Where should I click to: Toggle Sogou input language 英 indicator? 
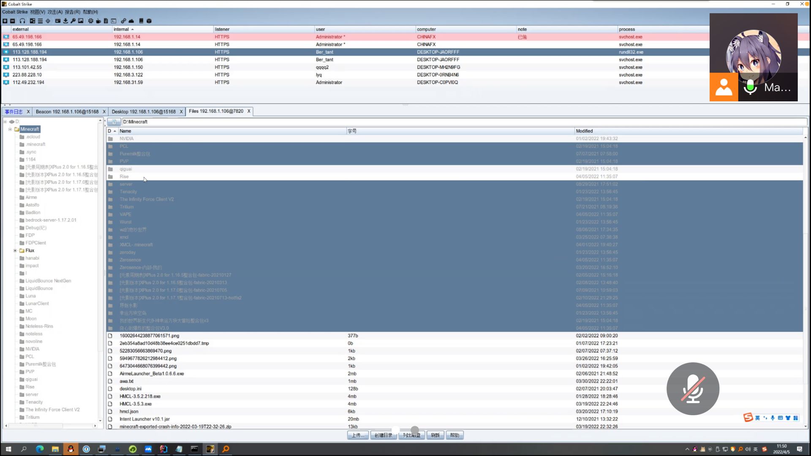pos(757,418)
